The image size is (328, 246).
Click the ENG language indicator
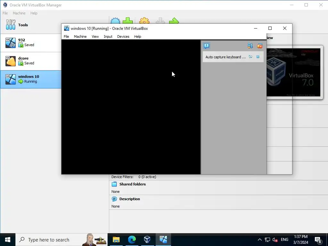coord(284,240)
